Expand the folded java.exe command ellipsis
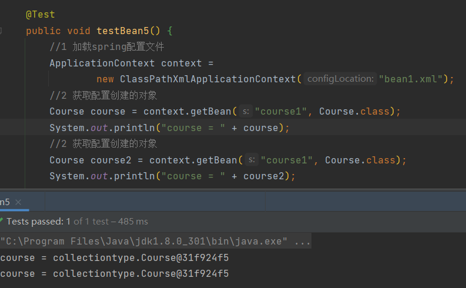Screen dimensions: 466x288 click(303, 242)
